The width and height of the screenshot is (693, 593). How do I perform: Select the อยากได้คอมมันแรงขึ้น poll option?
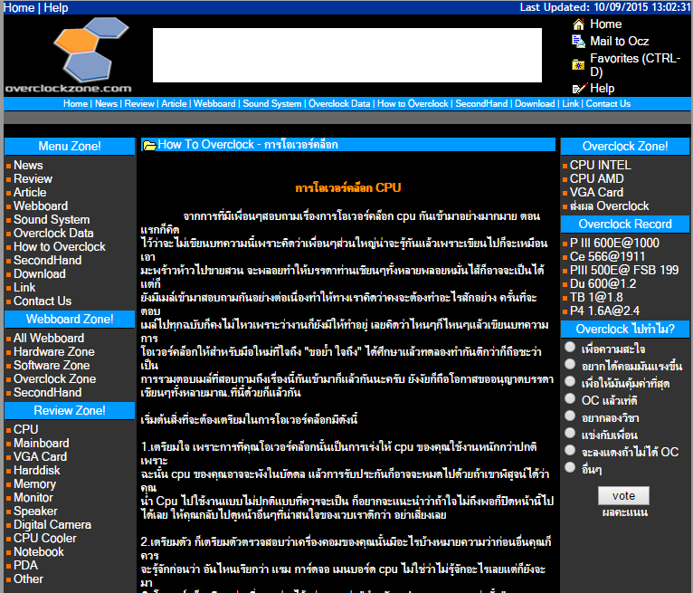(x=570, y=364)
